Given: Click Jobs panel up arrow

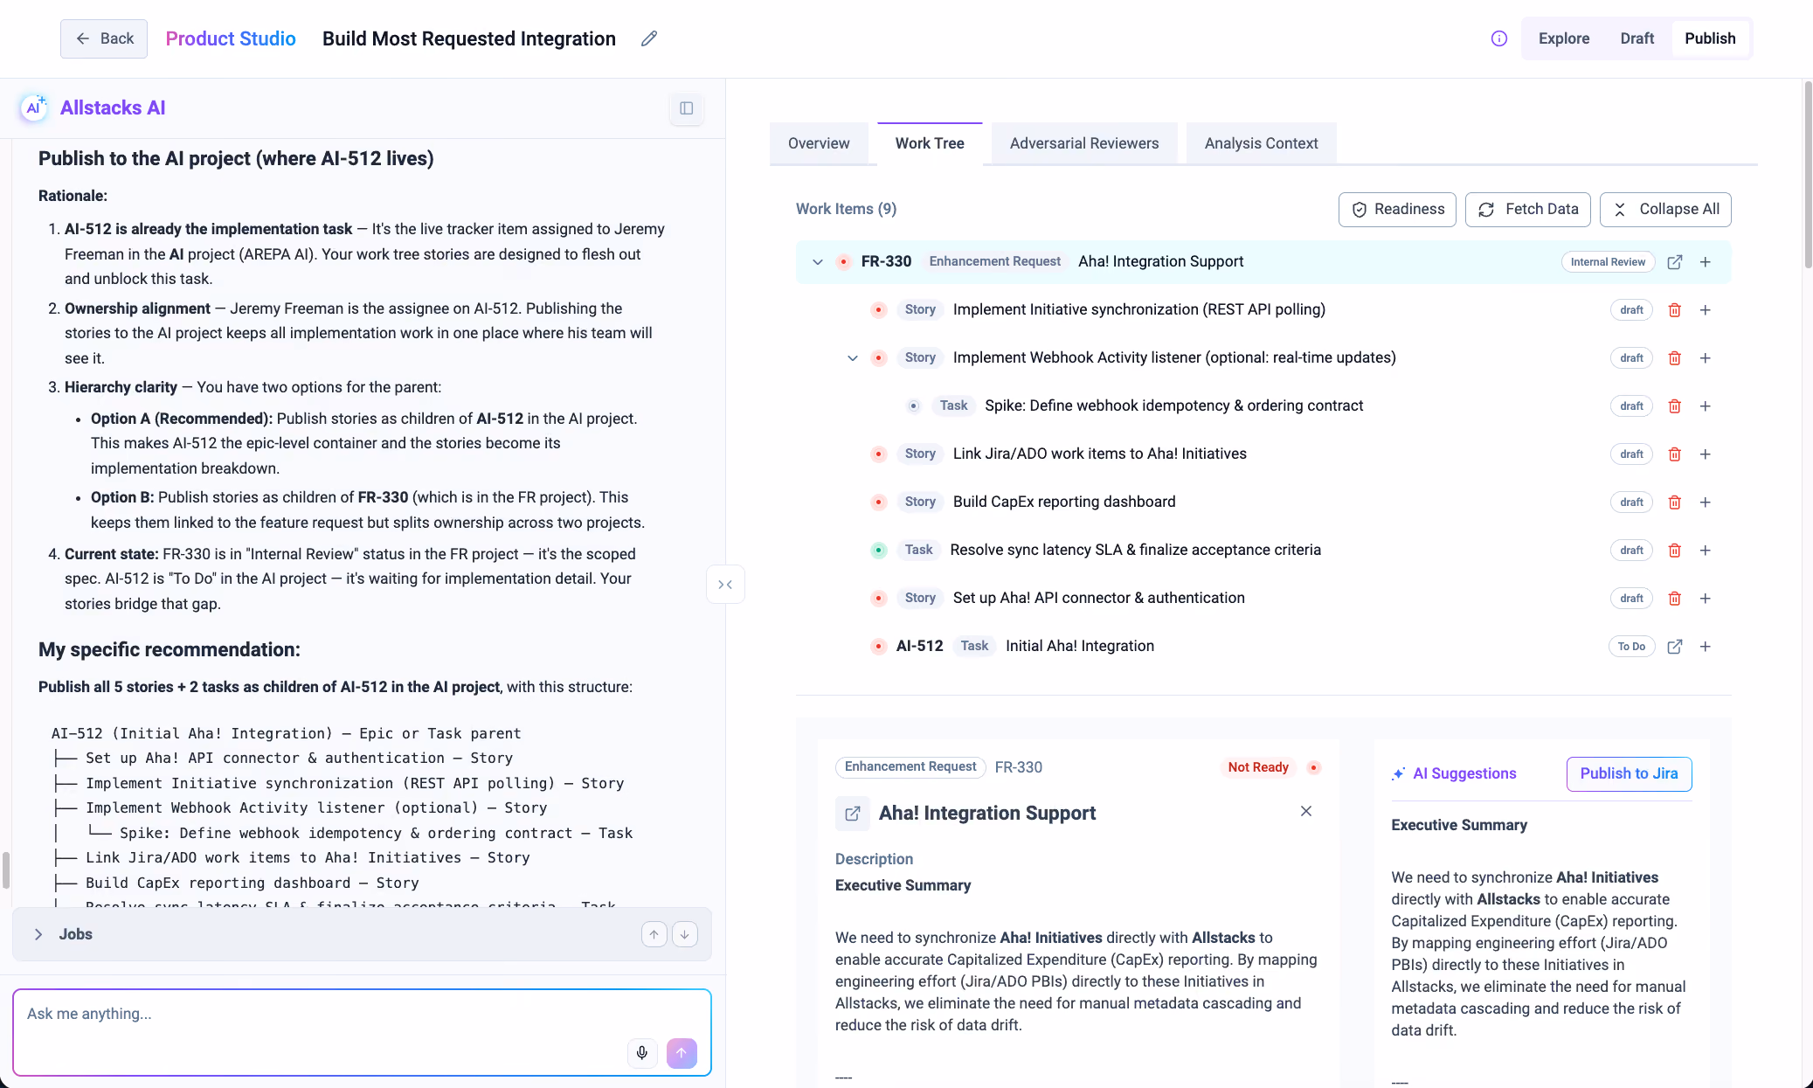Looking at the screenshot, I should click(x=654, y=934).
